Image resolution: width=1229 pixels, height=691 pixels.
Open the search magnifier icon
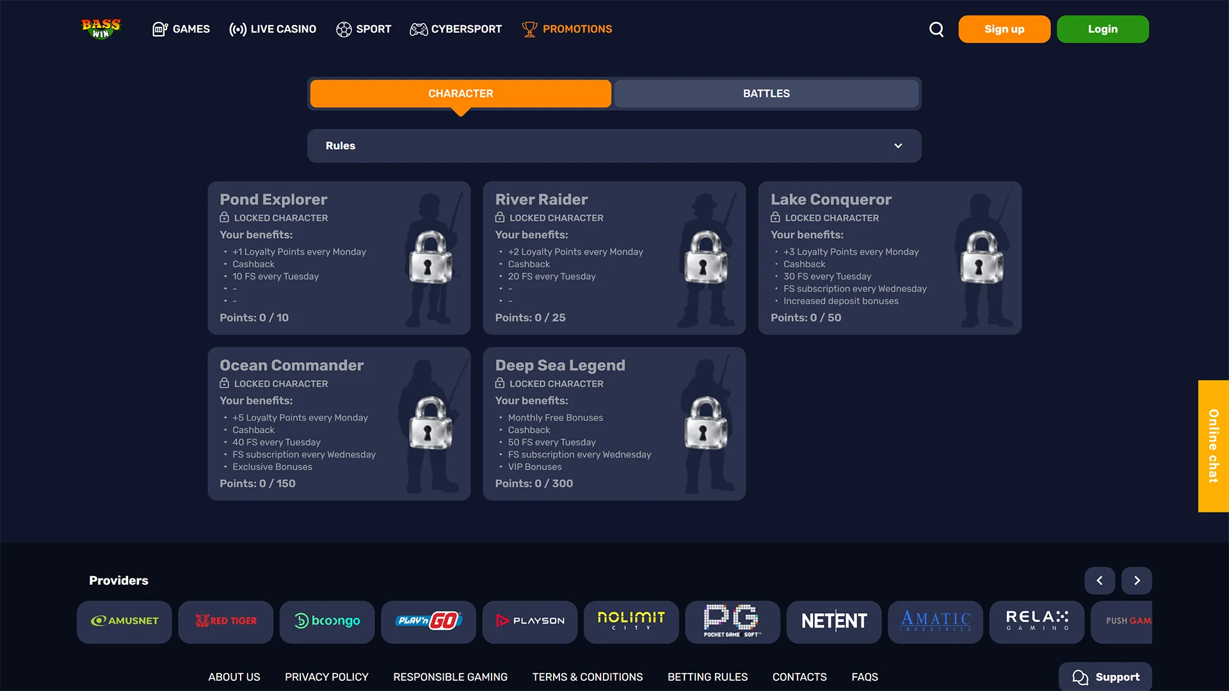pyautogui.click(x=936, y=29)
